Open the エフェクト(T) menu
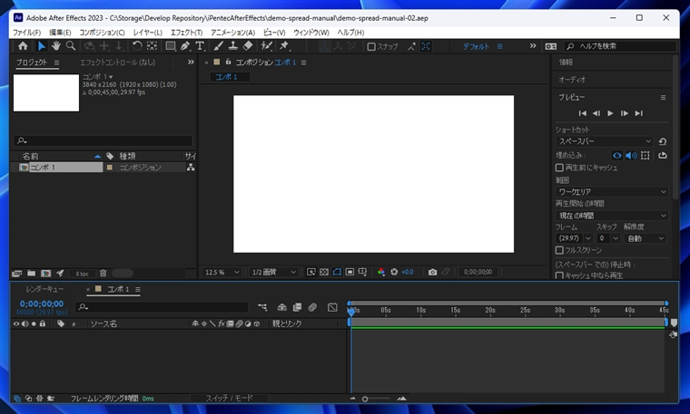 click(x=187, y=33)
